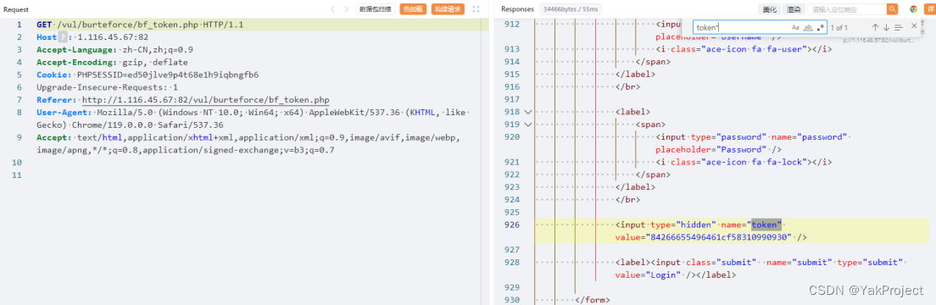Click the fa-user icon tag on line 913
The height and width of the screenshot is (305, 936).
coord(744,49)
